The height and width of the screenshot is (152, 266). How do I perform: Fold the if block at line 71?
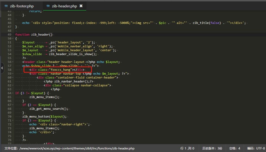point(13,120)
